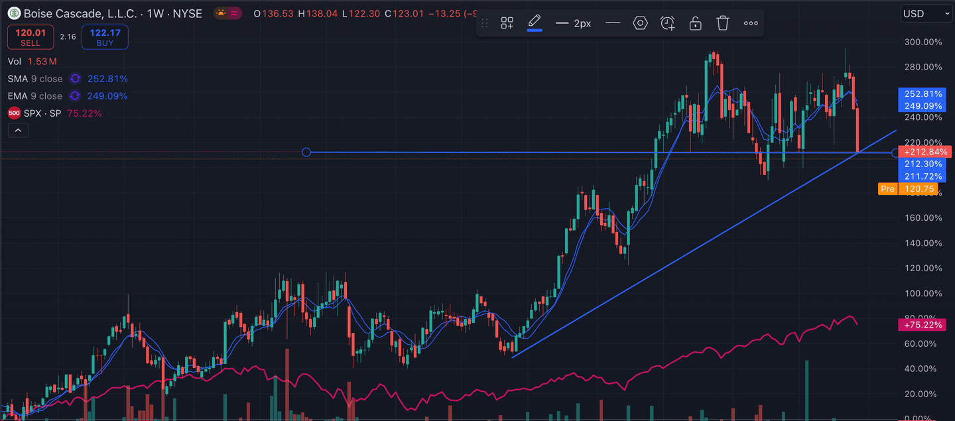
Task: Open the USD currency dropdown
Action: (x=926, y=13)
